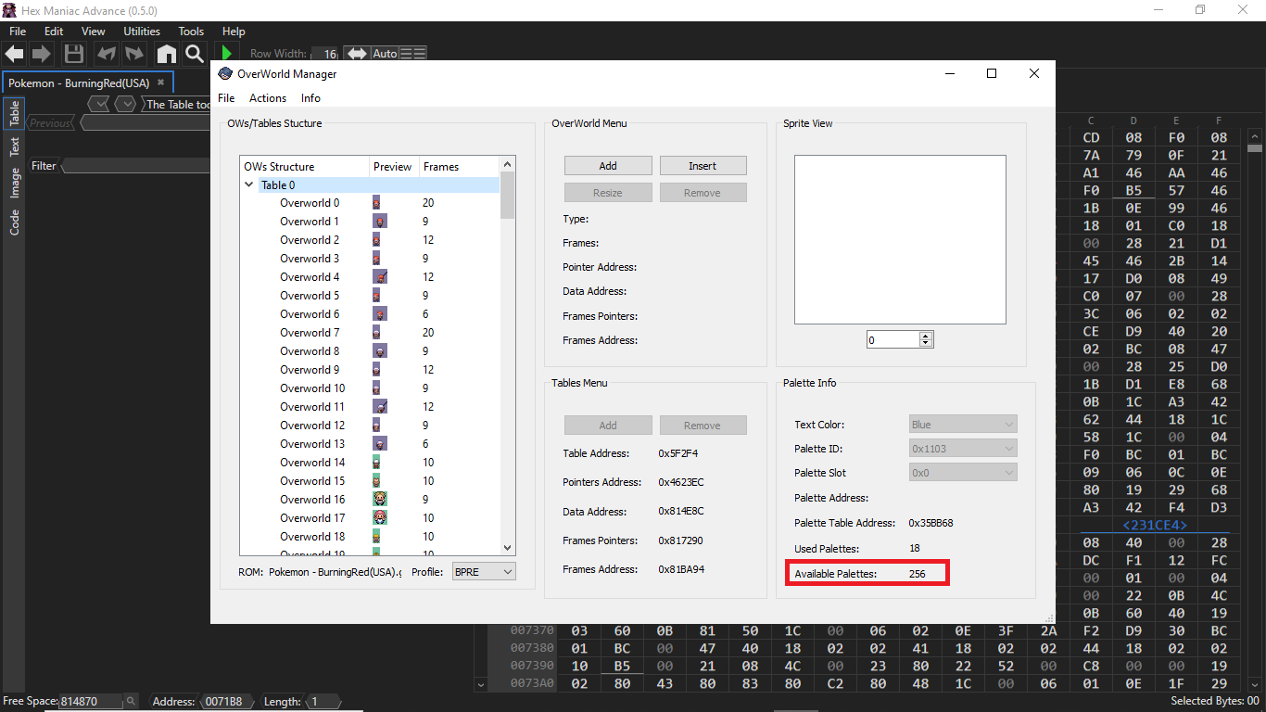Click the forward arrow navigation icon
Image resolution: width=1266 pixels, height=712 pixels.
point(42,54)
